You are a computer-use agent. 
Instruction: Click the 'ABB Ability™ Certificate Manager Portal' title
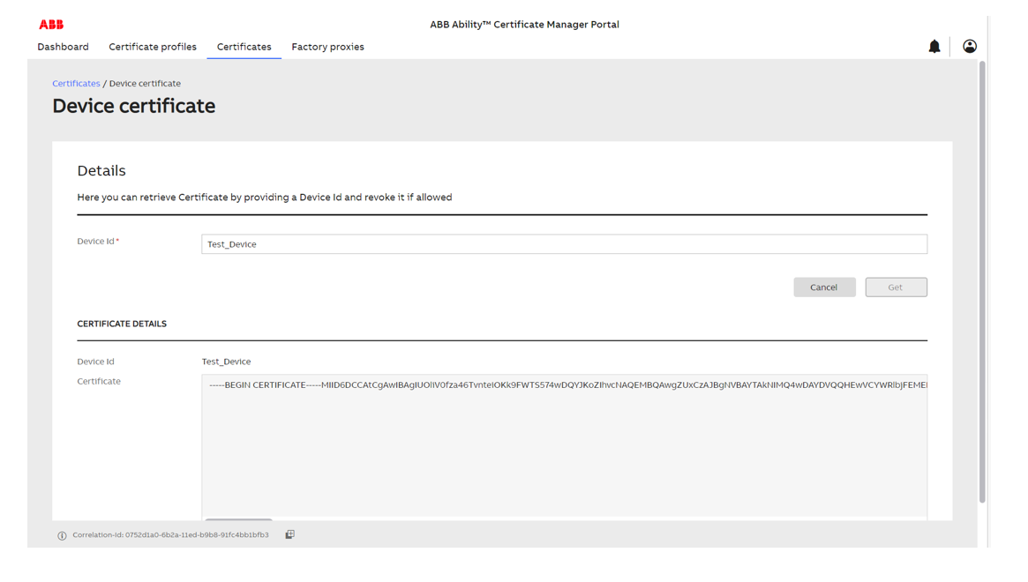(x=524, y=25)
